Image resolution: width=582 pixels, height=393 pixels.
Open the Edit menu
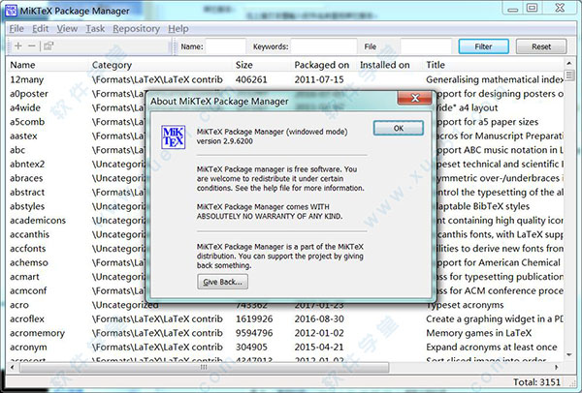click(x=40, y=29)
